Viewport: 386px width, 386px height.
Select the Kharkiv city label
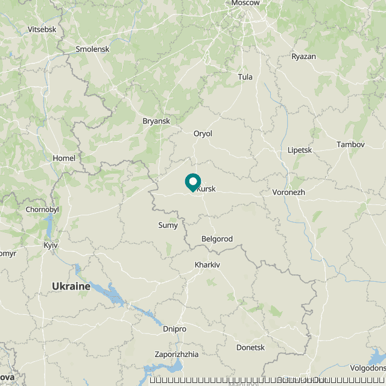pos(207,265)
